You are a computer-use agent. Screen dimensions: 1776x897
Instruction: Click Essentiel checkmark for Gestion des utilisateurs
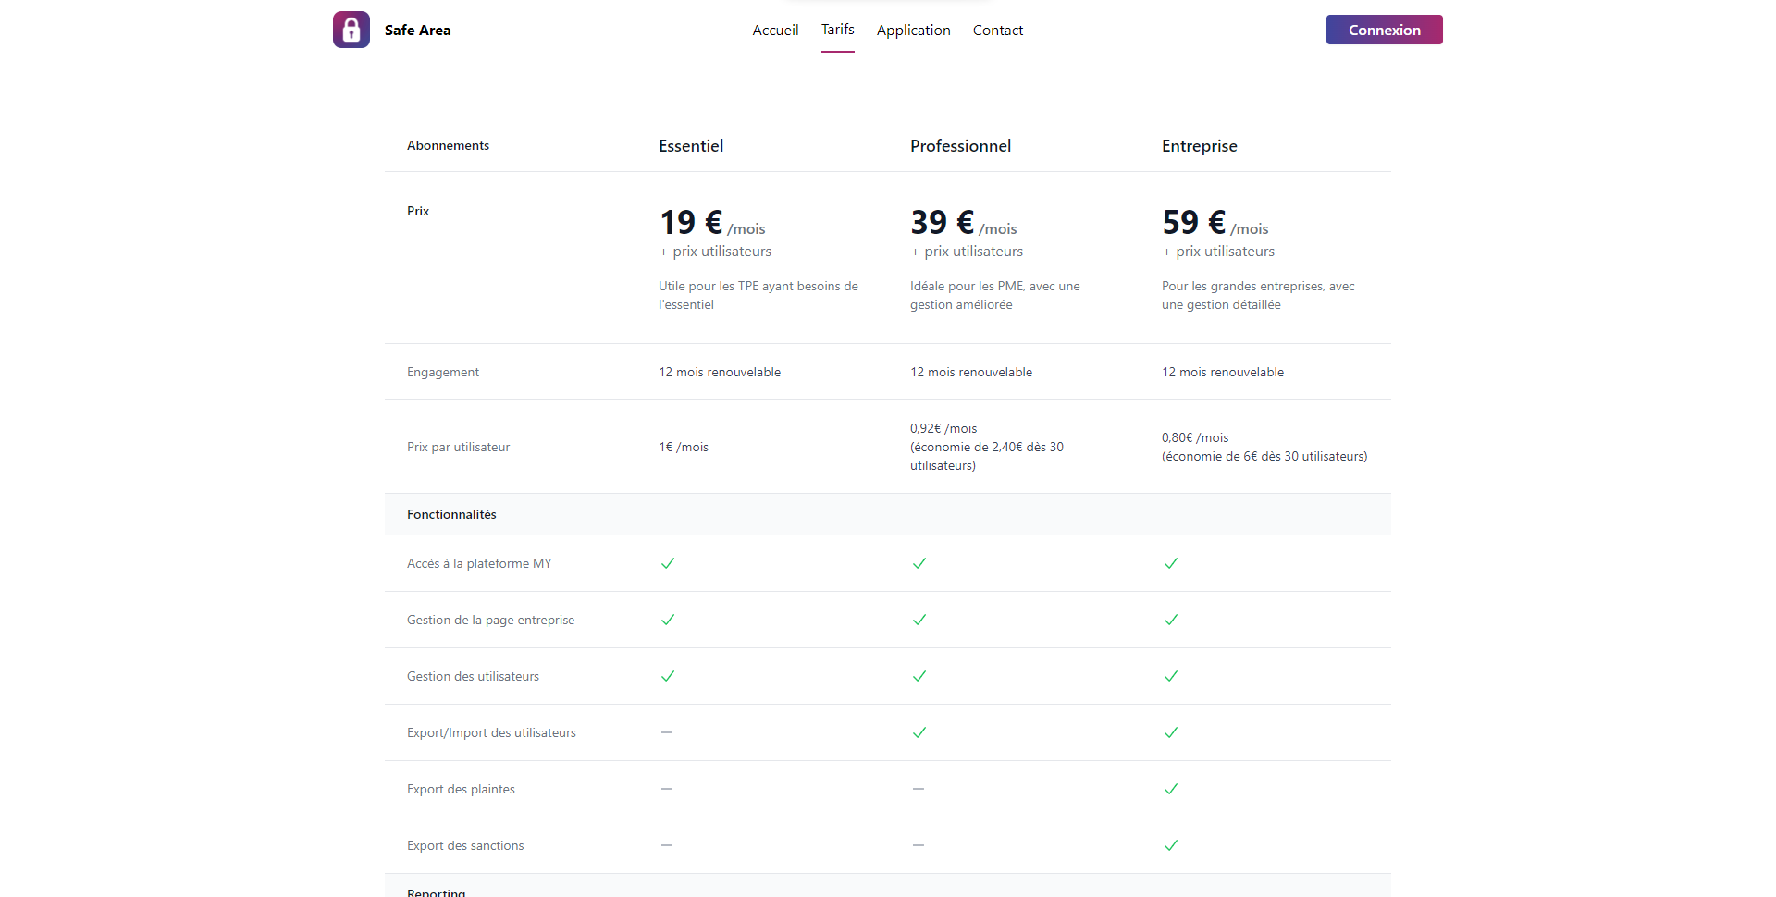pos(668,676)
